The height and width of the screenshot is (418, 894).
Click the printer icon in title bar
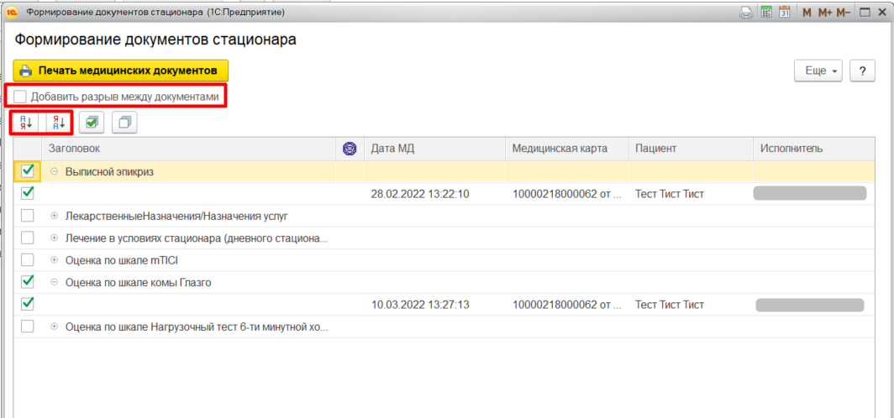pos(745,13)
